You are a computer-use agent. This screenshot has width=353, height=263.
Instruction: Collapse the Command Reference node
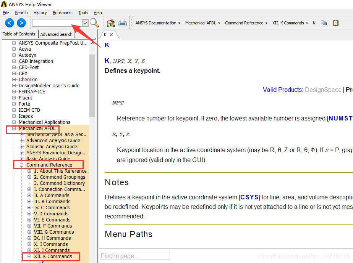22,165
